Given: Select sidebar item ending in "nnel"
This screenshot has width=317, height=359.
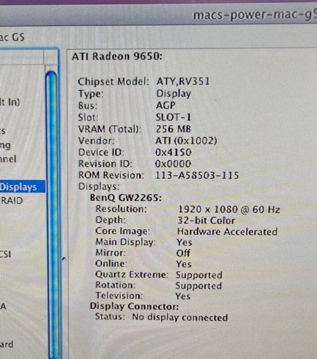Looking at the screenshot, I should pyautogui.click(x=8, y=159).
